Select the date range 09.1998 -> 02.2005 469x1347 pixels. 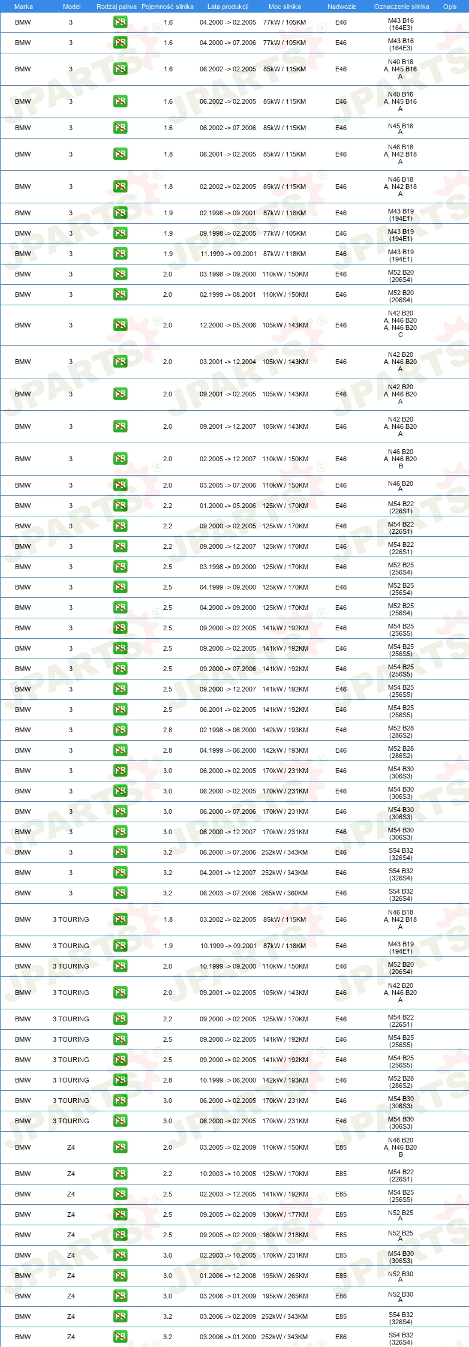click(228, 233)
